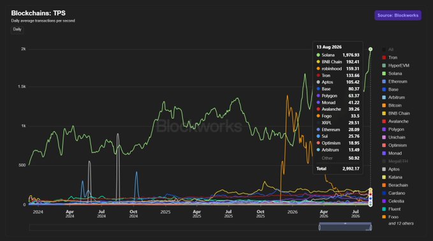Click the Aptos tooltip row 105.42
Screen dimensions: 433x241
(338, 82)
